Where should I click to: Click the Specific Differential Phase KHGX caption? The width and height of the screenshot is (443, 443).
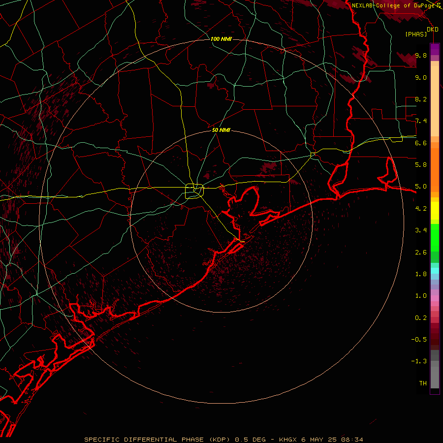(223, 440)
